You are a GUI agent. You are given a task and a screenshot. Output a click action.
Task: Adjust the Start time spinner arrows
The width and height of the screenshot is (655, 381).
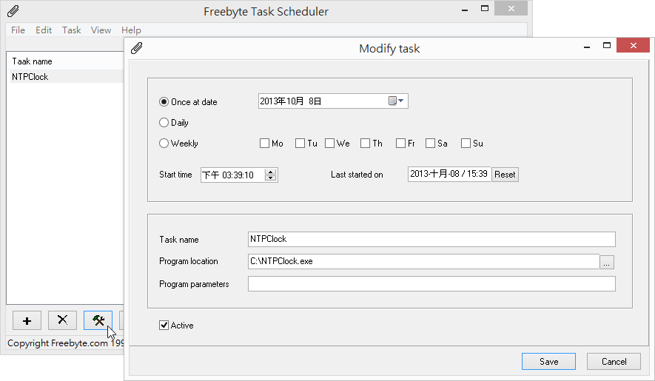tap(271, 175)
